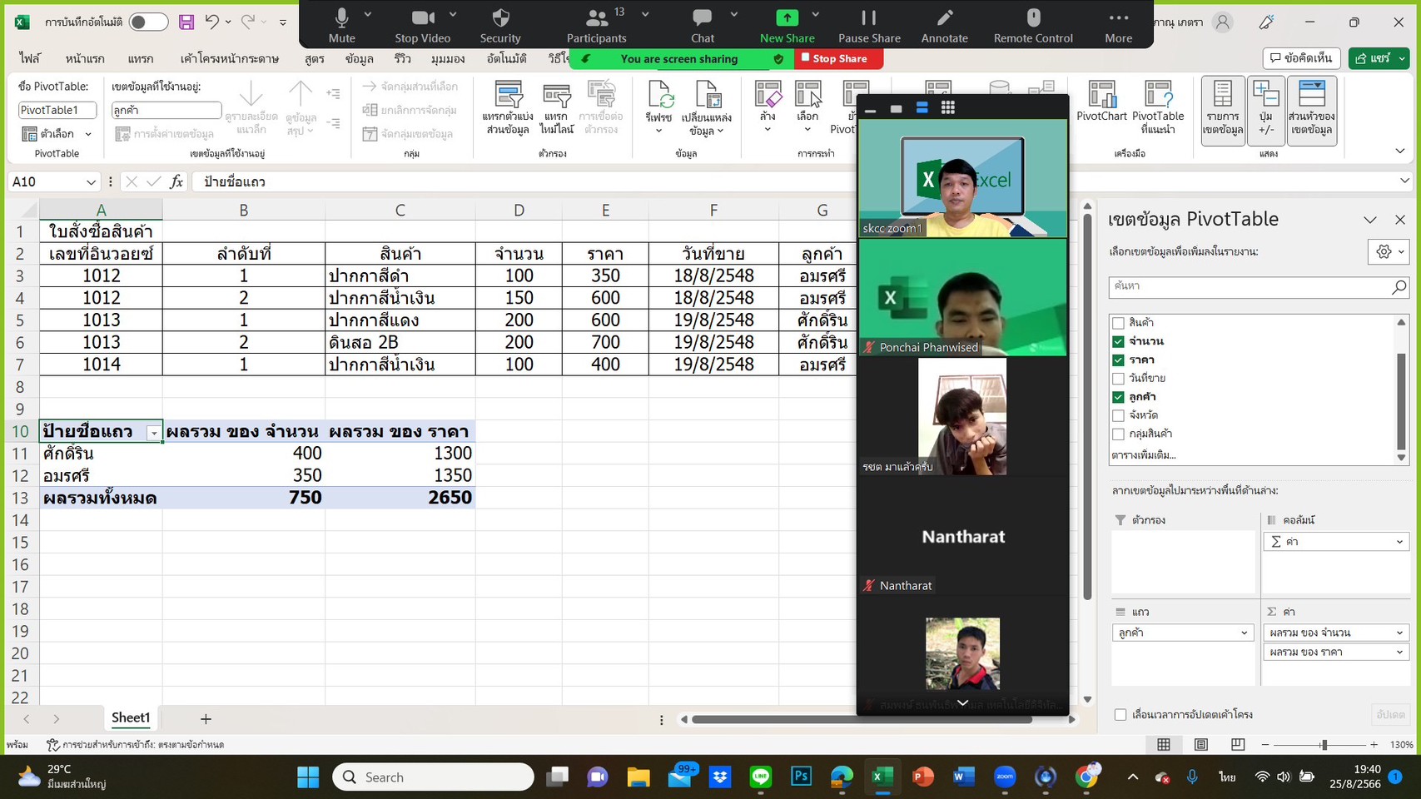Screen dimensions: 1421x799
Task: Open Recommended PivotTables
Action: tap(1158, 107)
